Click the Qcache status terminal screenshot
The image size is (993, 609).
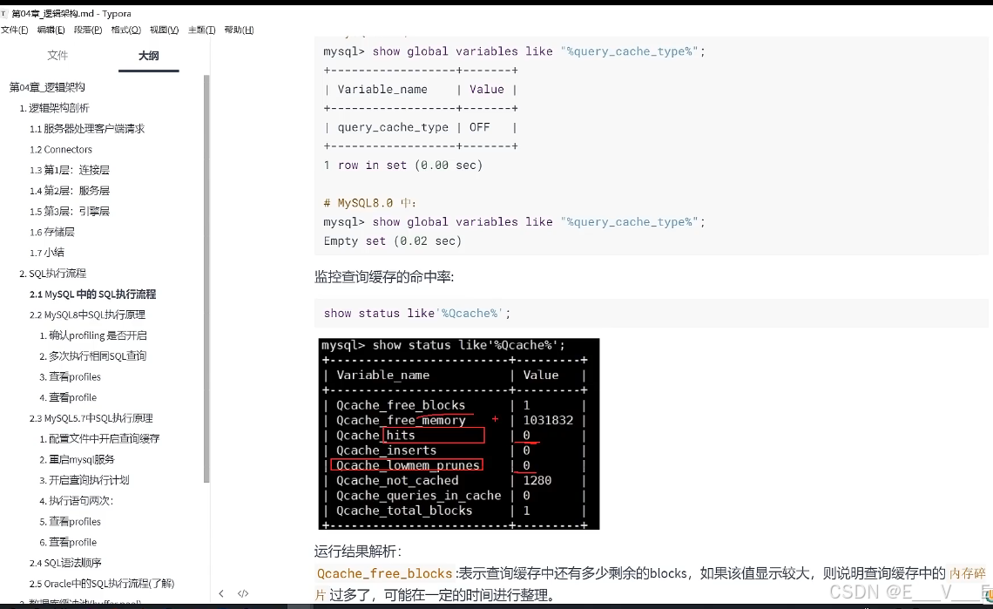pyautogui.click(x=458, y=434)
